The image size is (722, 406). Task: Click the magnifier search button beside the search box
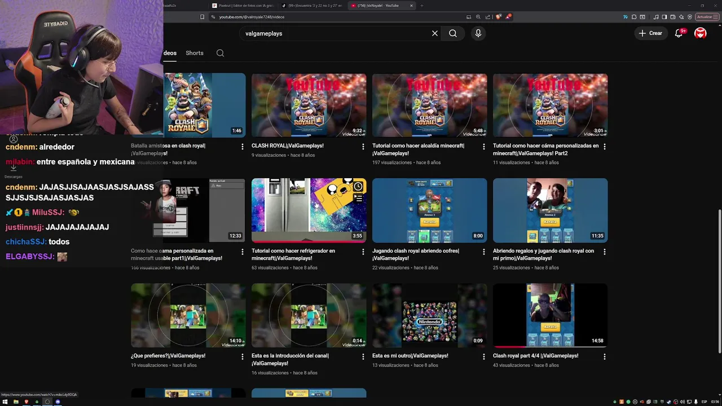click(453, 33)
